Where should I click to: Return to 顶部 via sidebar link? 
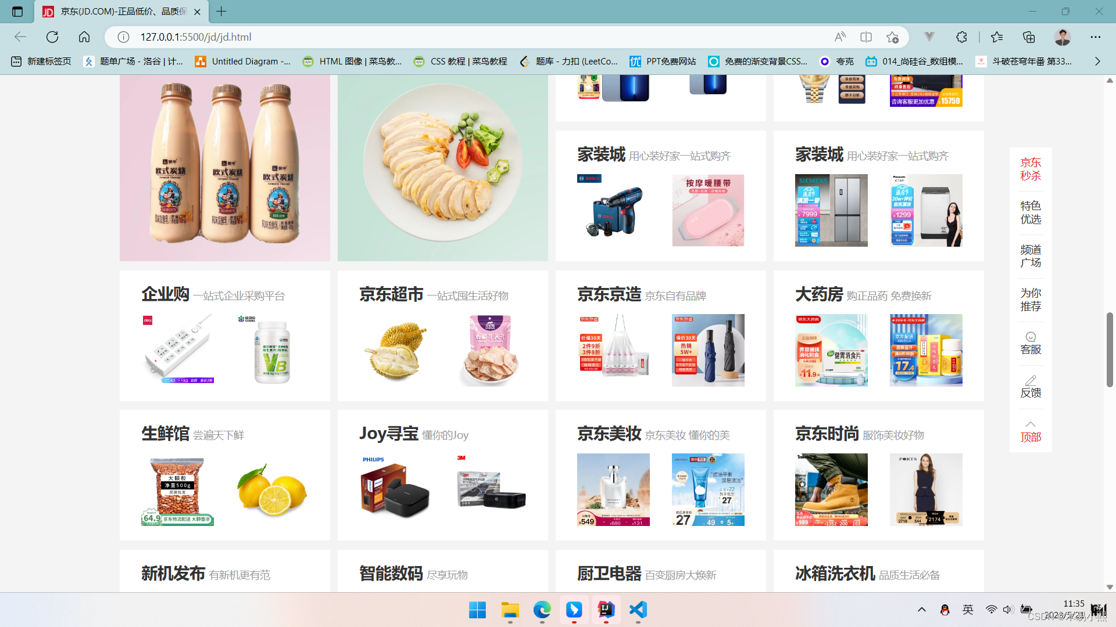click(1031, 431)
